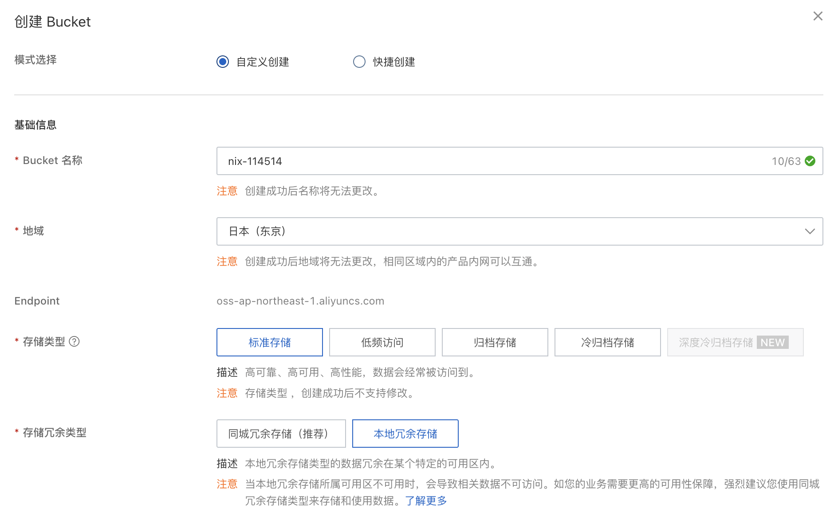Click the 10/63 character counter

point(786,161)
